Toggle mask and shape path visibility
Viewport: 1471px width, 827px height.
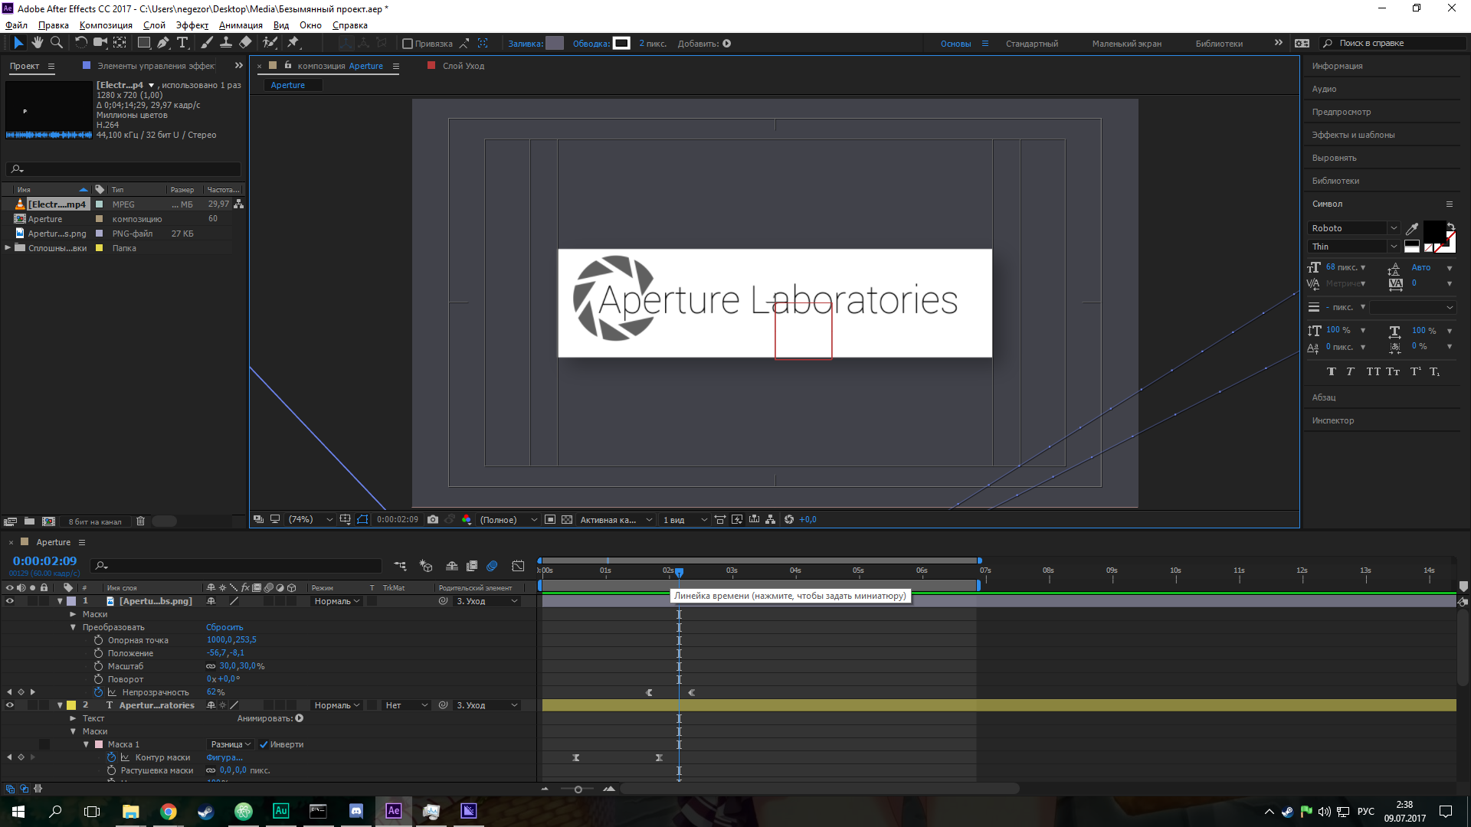click(362, 519)
